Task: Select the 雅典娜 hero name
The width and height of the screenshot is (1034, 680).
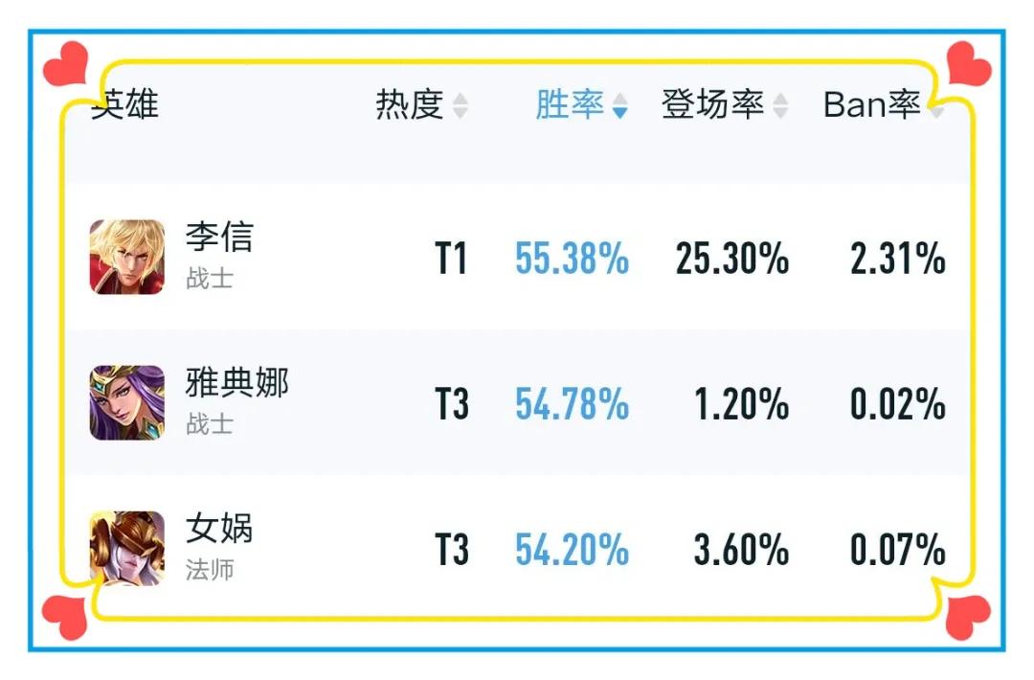Action: 236,382
